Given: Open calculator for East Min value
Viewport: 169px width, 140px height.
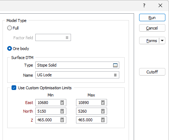Looking at the screenshot, I should [62, 103].
